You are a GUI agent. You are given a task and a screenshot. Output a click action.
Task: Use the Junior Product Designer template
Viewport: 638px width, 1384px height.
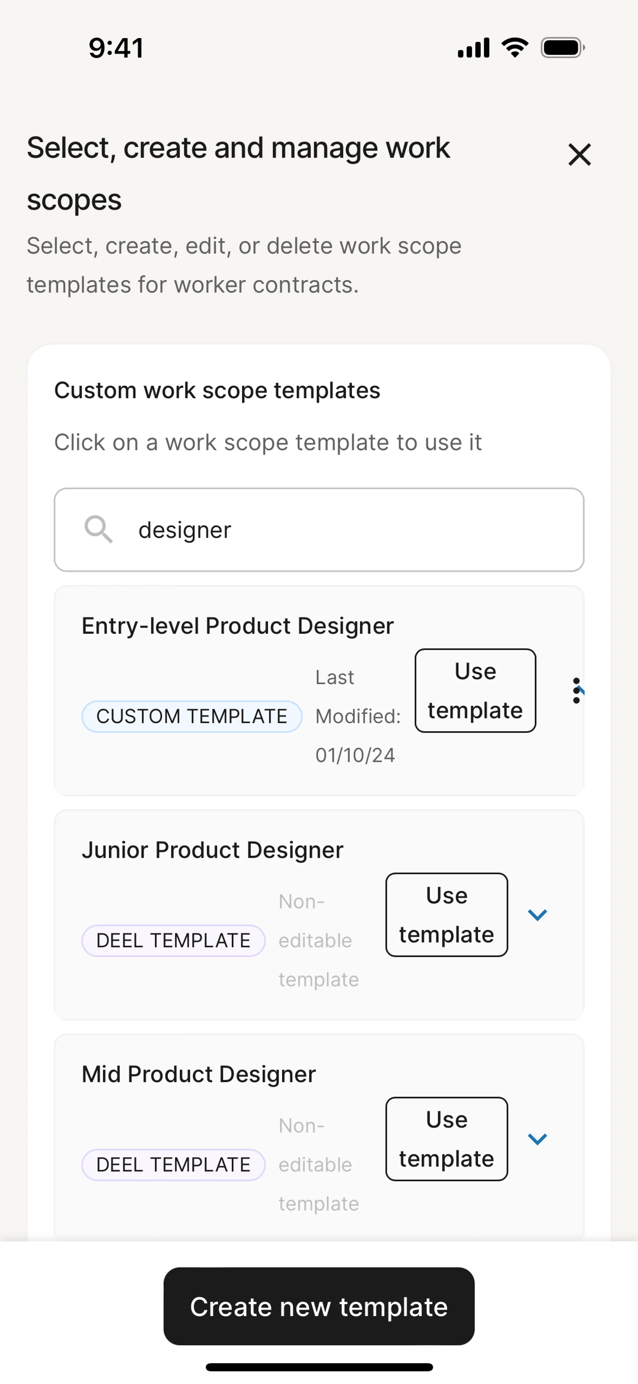[446, 914]
